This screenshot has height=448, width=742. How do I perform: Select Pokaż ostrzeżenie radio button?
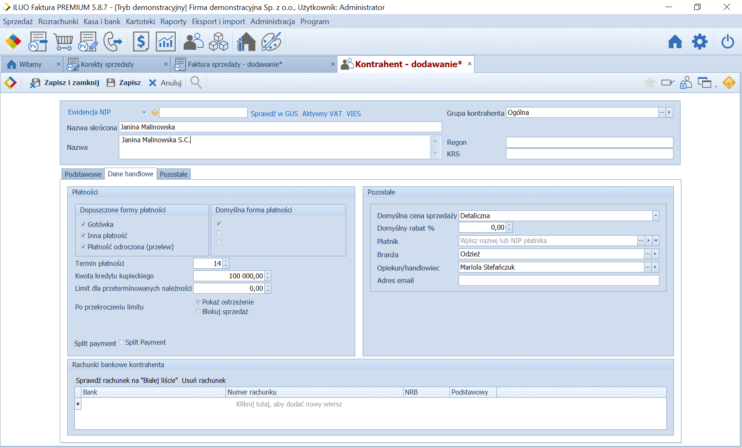point(198,302)
